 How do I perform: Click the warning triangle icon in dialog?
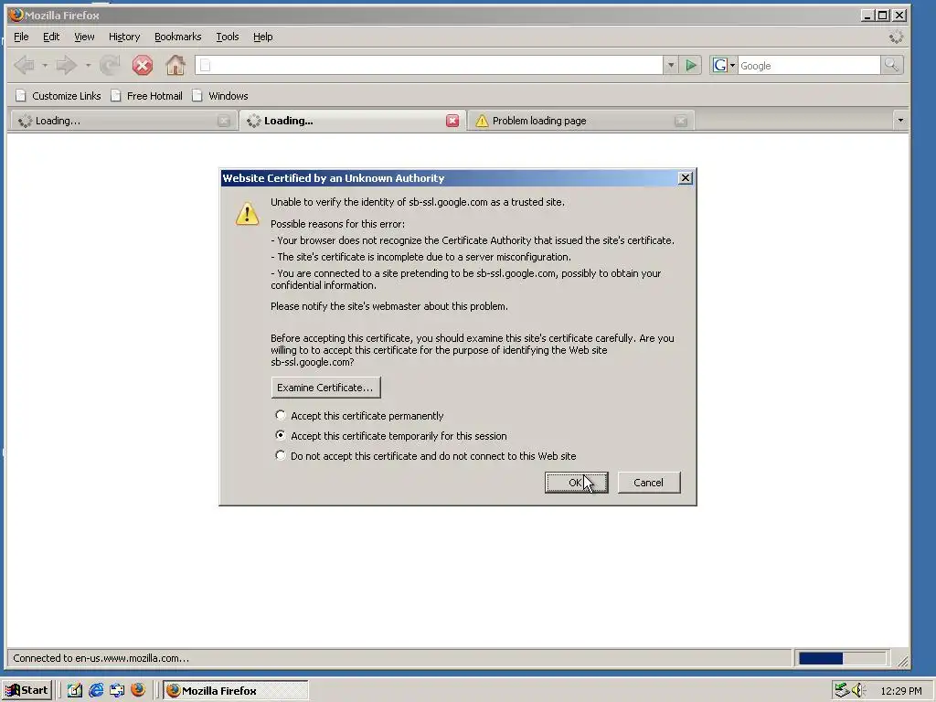247,214
